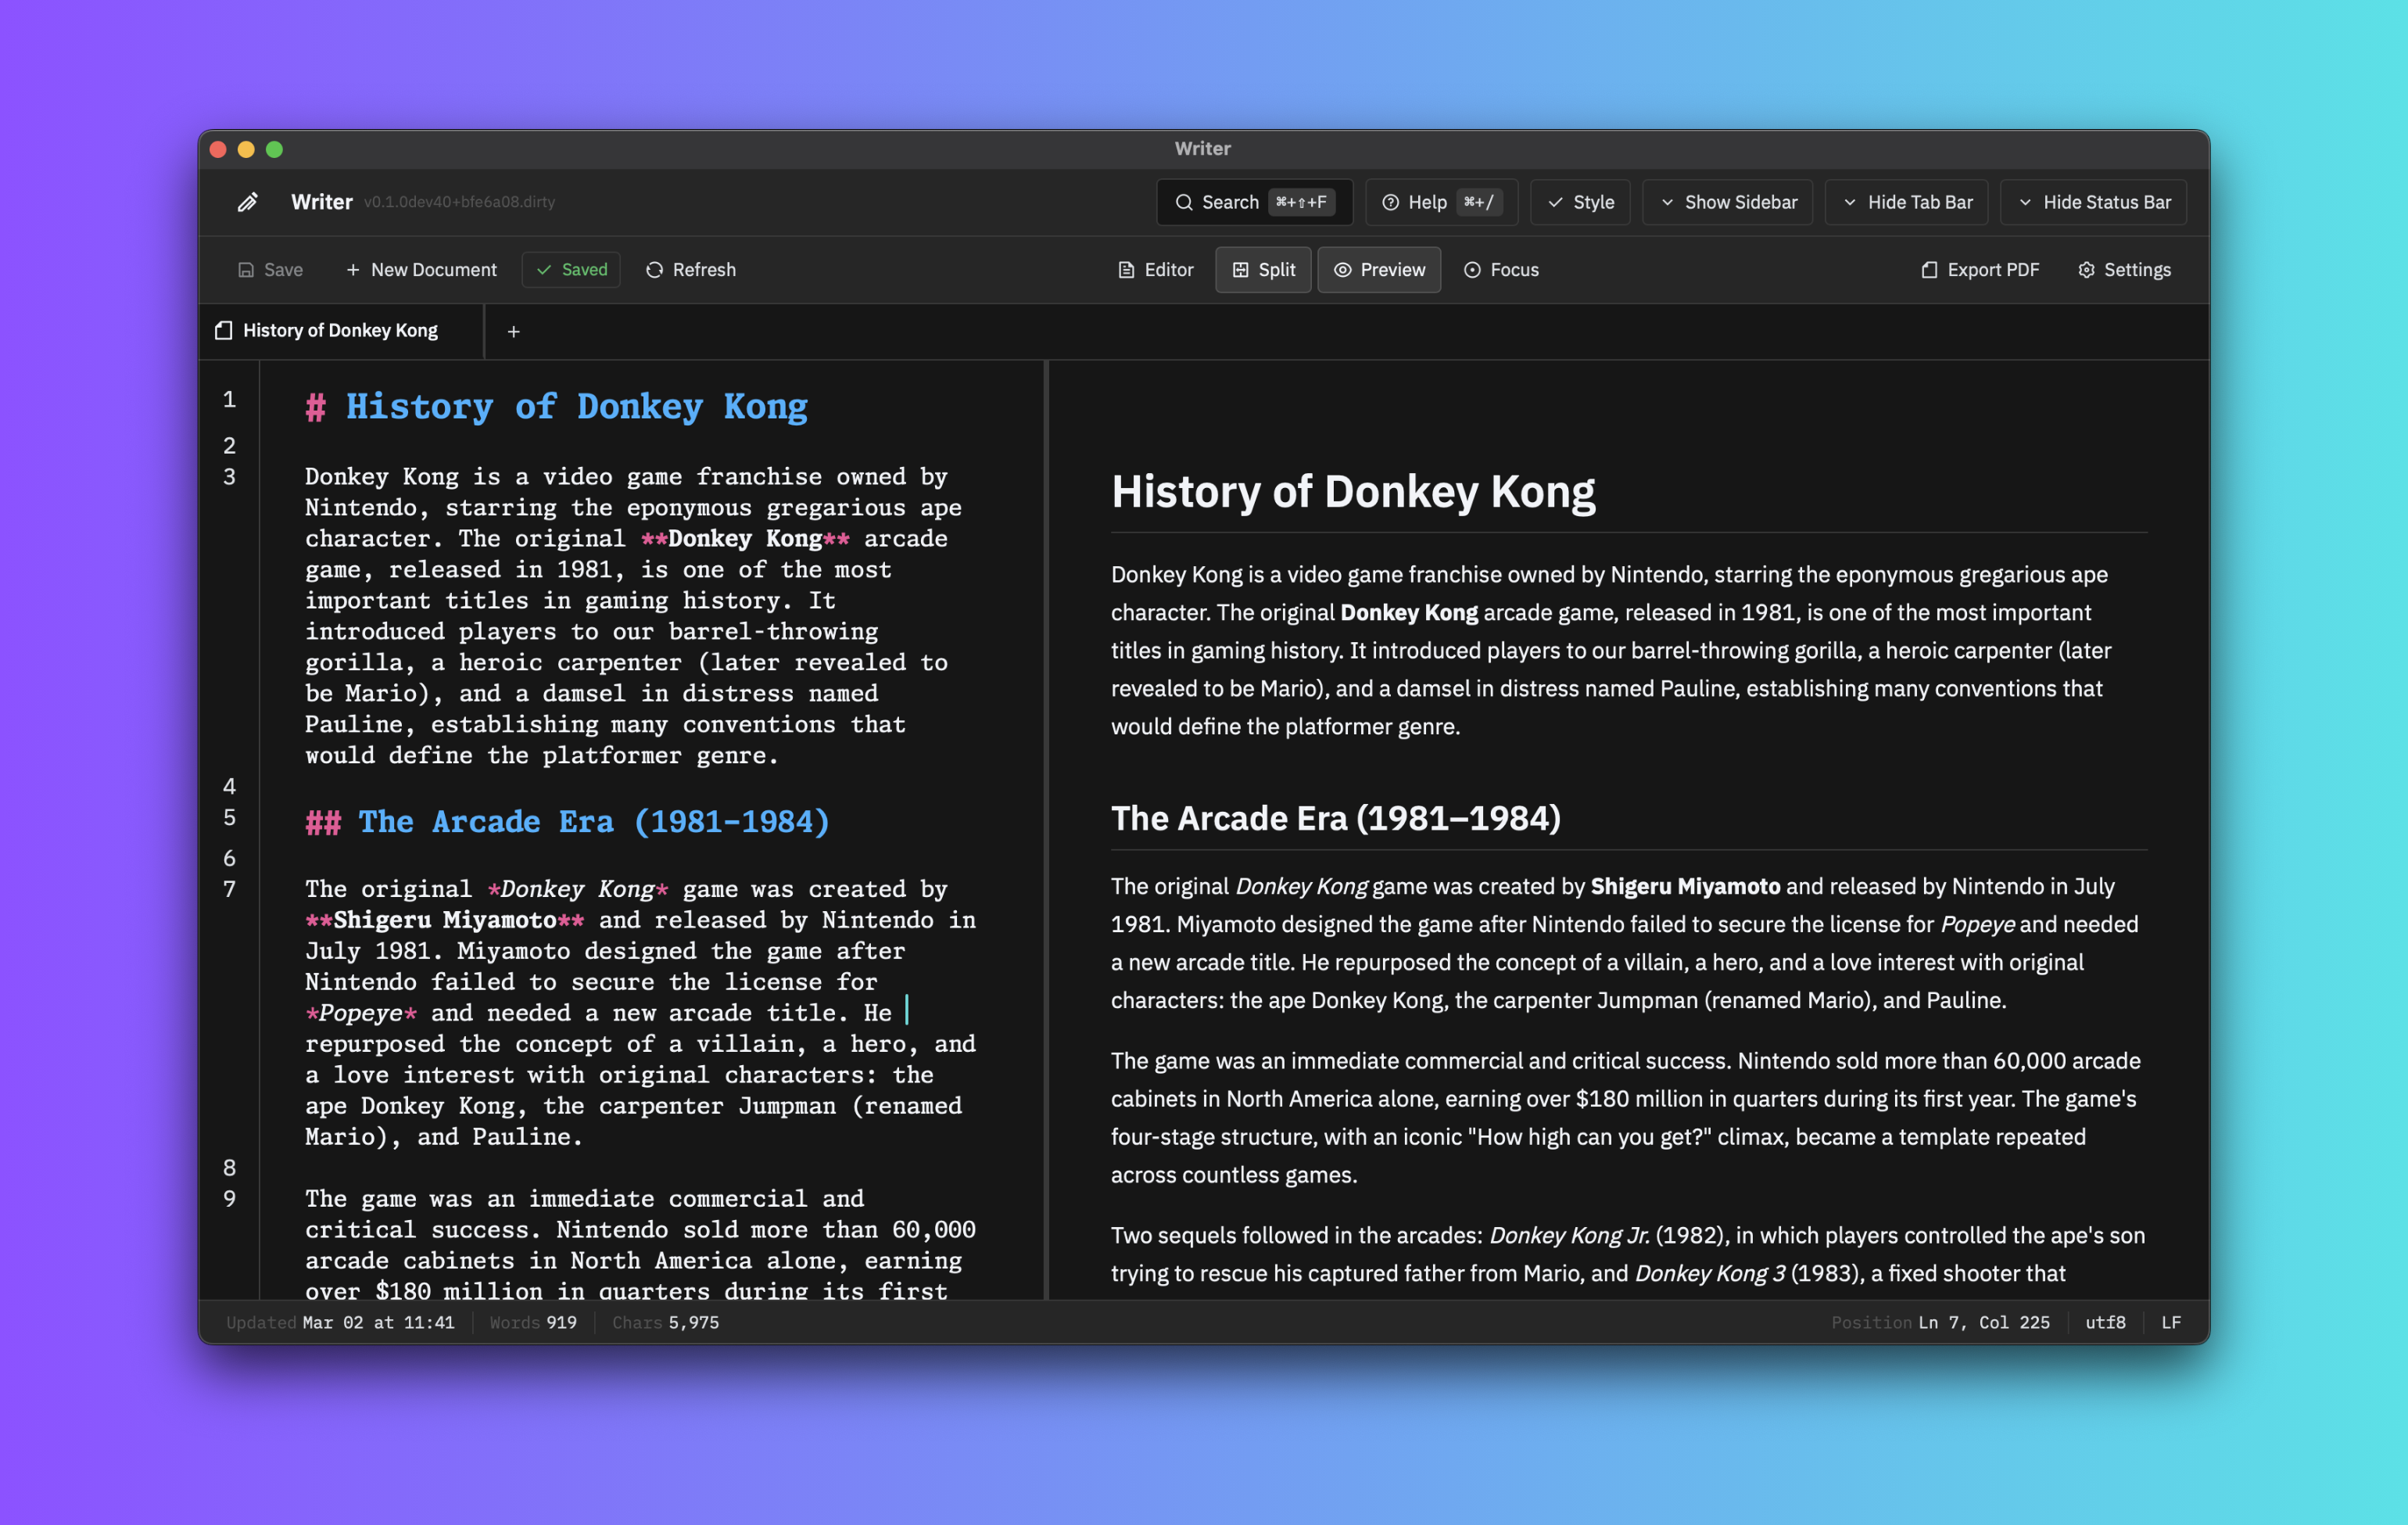Click the Hide Status Bar chevron
Screen dimensions: 2408x1525
coord(2025,202)
